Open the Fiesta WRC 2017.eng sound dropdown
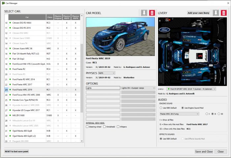The image size is (231, 158). pyautogui.click(x=179, y=114)
